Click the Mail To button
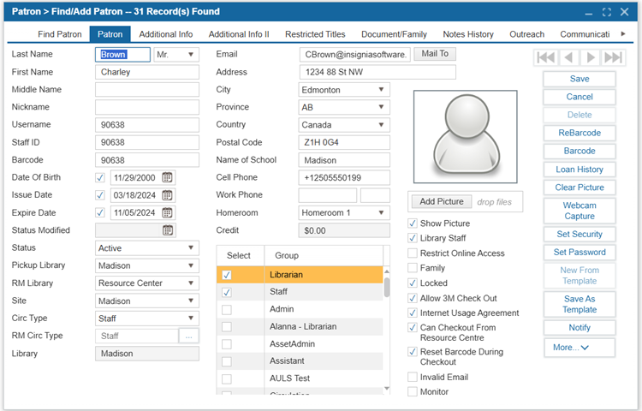Viewport: 642px width, 411px height. point(435,54)
